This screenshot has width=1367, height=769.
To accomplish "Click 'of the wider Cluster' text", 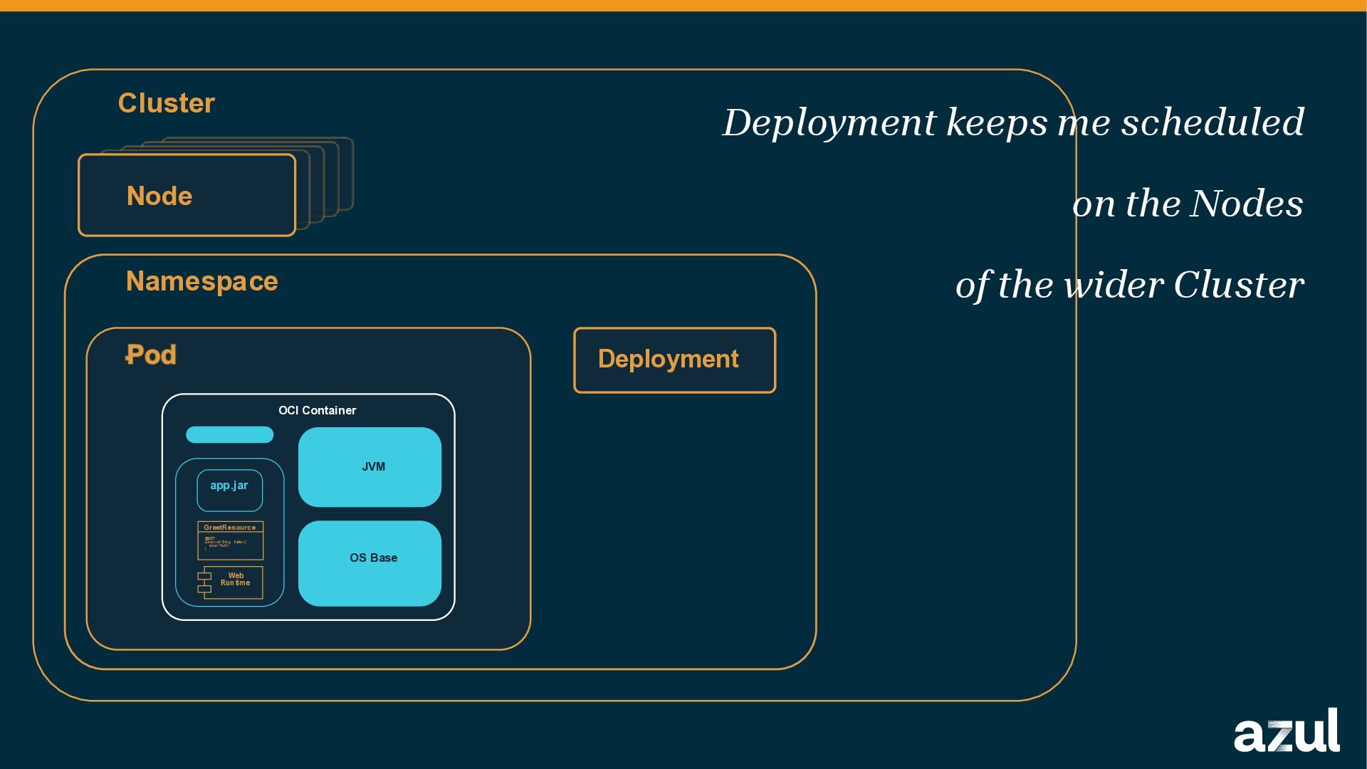I will pos(1129,286).
